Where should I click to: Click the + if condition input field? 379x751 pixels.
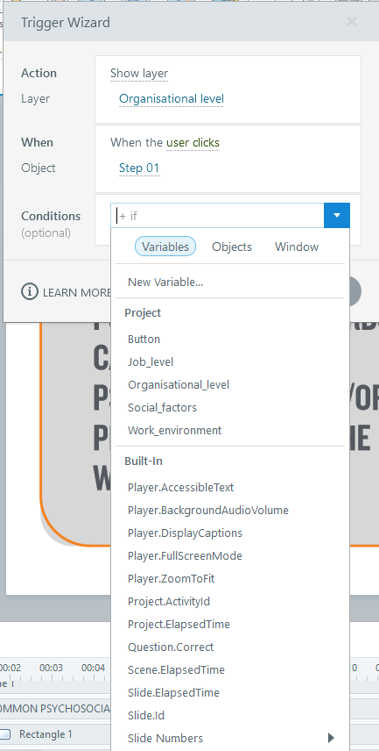(x=217, y=216)
